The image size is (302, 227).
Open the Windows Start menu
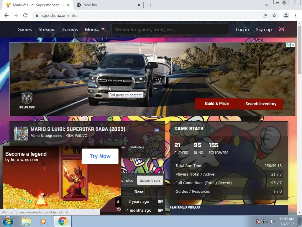(x=8, y=221)
